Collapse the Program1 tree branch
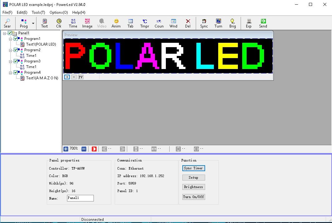The image size is (332, 223). pyautogui.click(x=10, y=38)
